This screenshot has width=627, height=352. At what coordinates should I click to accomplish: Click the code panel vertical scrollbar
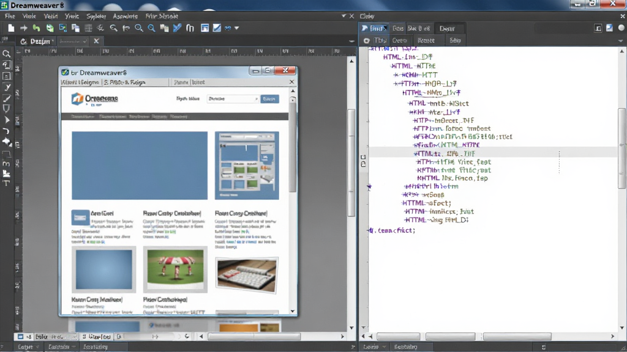tap(622, 148)
